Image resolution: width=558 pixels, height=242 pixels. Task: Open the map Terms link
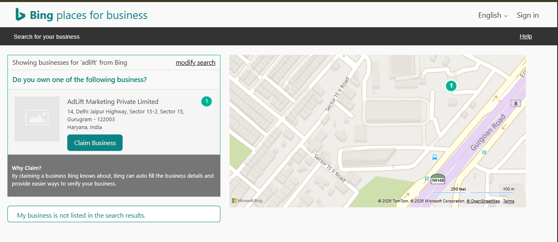point(508,201)
